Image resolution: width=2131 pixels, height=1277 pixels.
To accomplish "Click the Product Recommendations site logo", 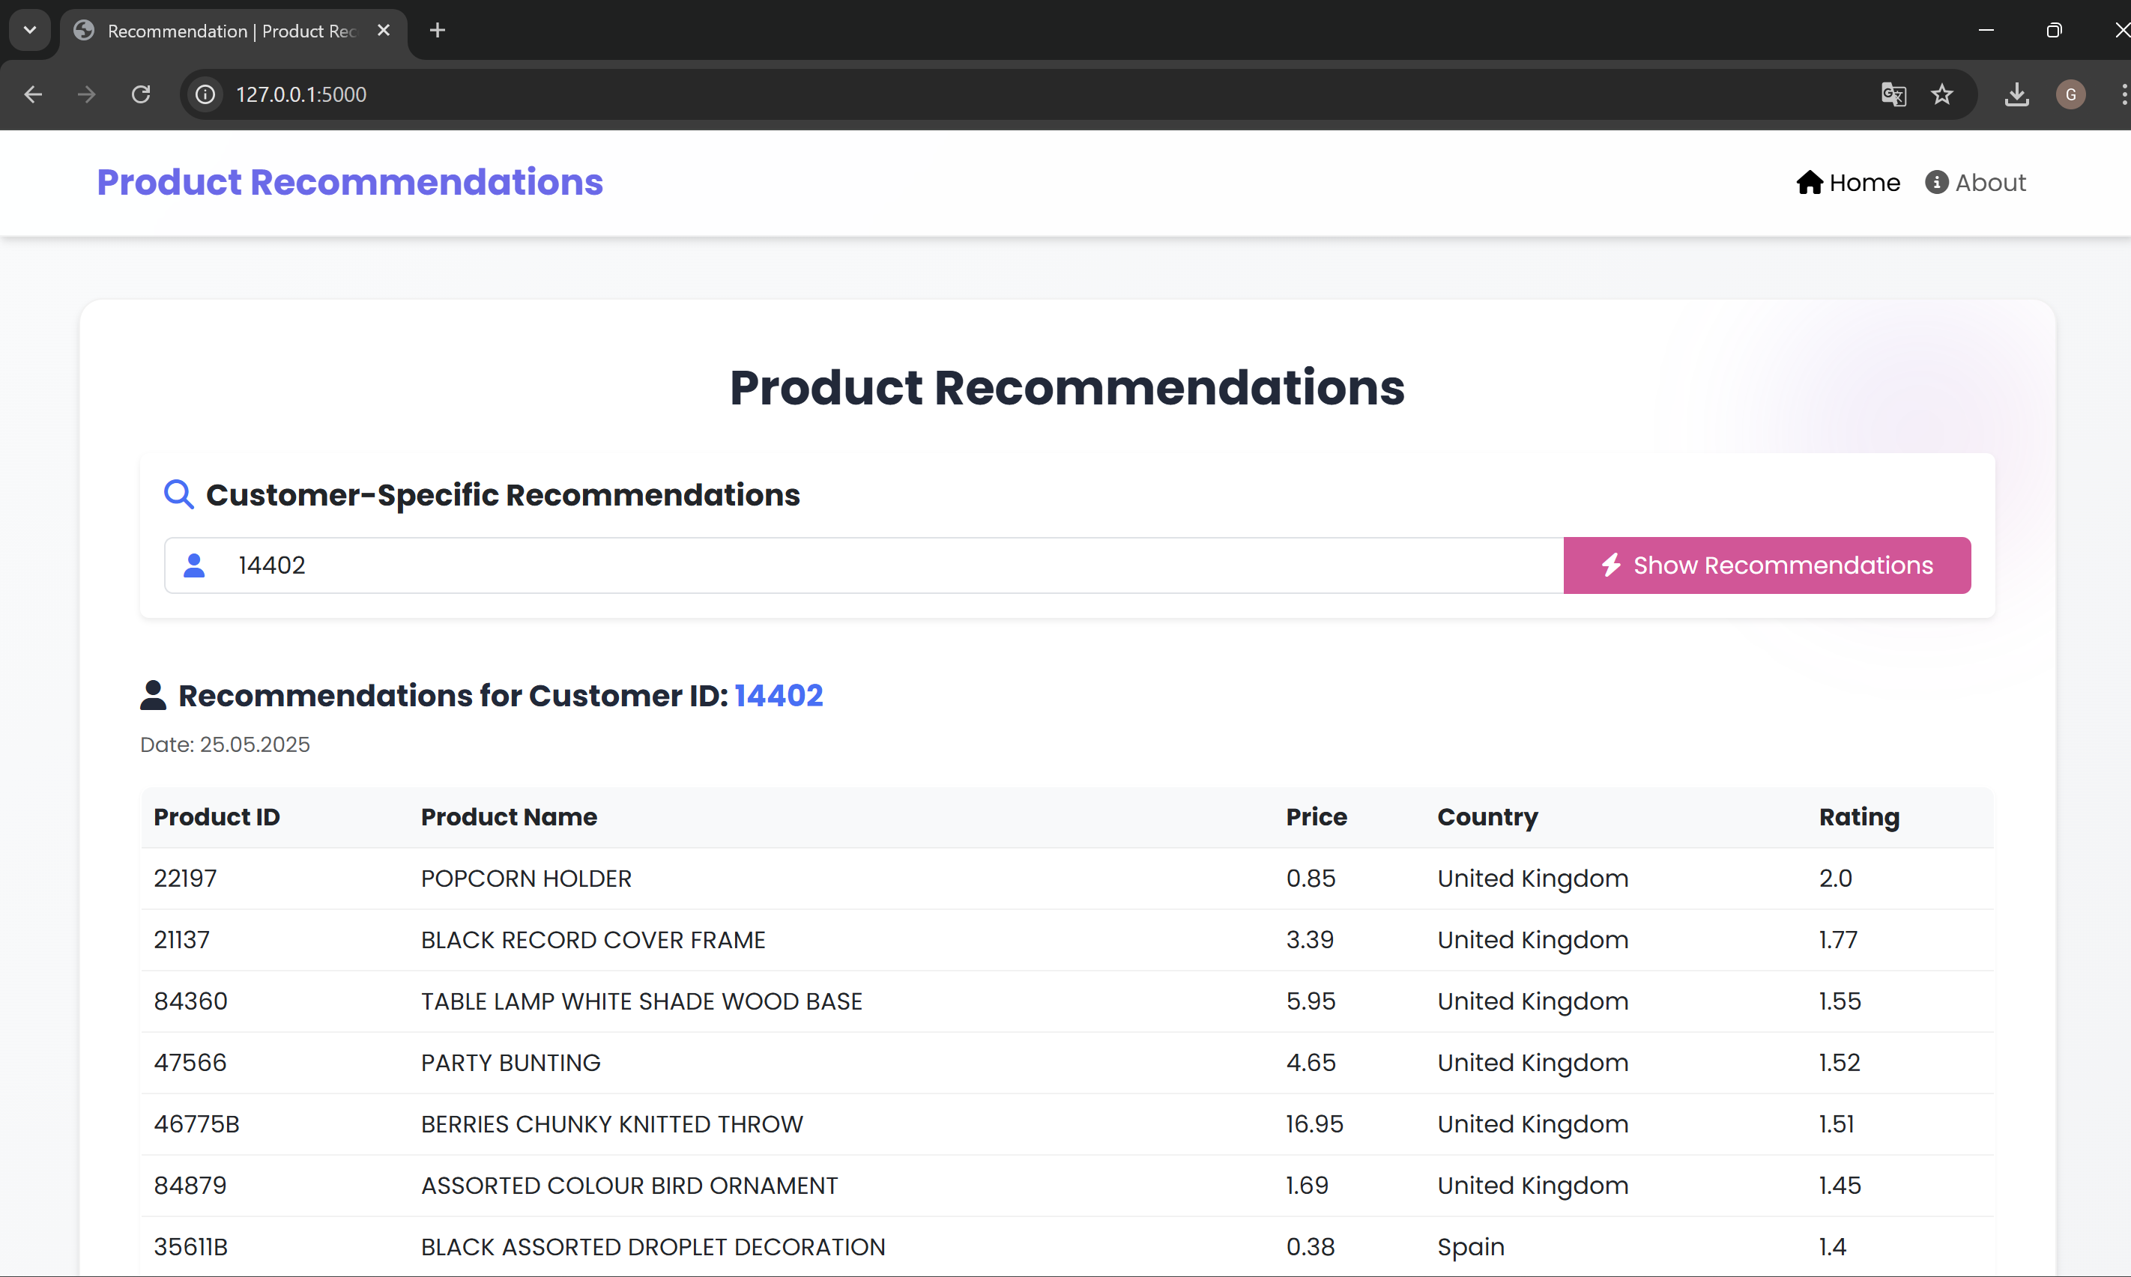I will point(349,181).
